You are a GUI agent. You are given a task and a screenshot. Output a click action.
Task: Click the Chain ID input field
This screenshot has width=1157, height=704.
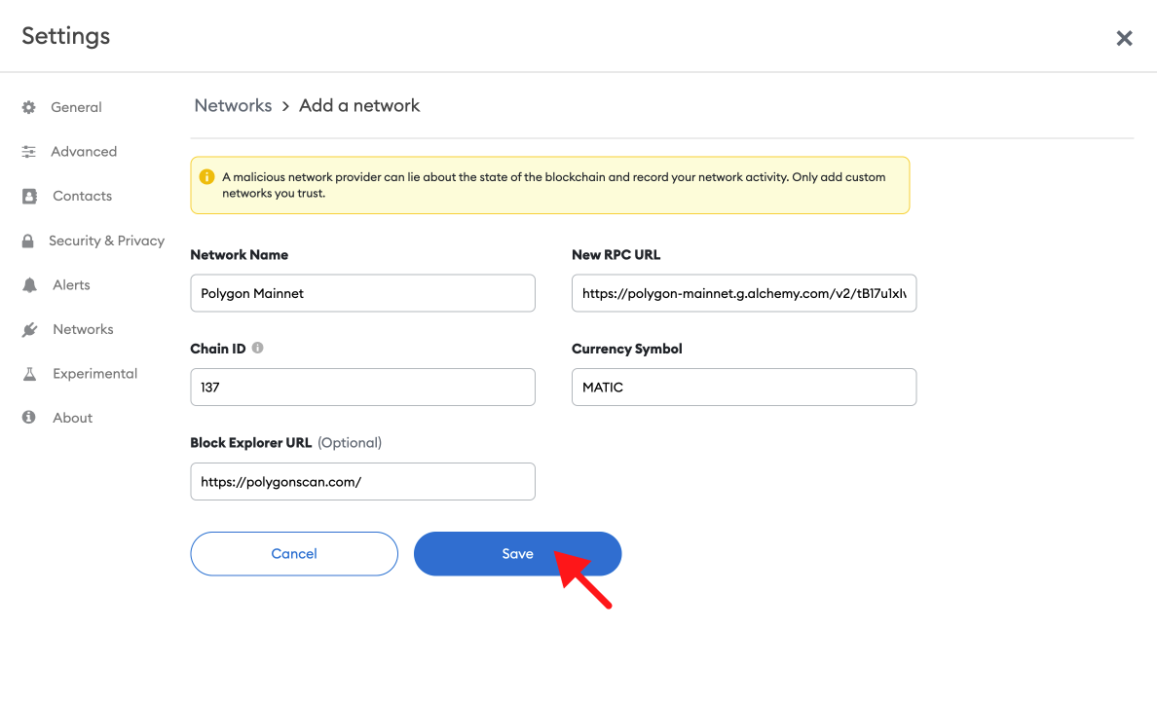click(x=362, y=387)
